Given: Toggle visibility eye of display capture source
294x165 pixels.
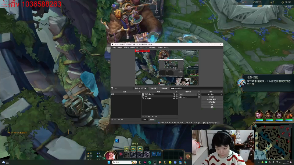Looking at the screenshot, I should click(x=174, y=98).
